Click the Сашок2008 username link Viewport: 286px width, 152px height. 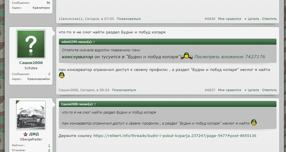[31, 63]
